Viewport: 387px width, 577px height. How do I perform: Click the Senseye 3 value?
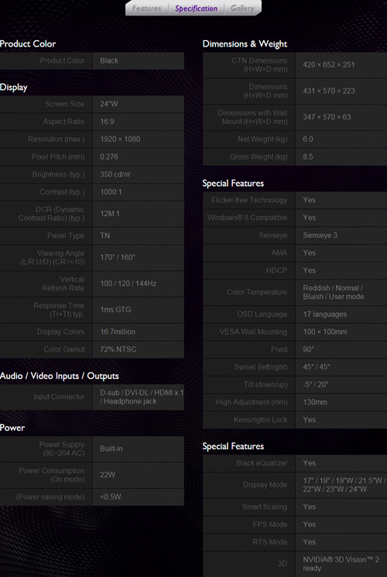(x=320, y=235)
